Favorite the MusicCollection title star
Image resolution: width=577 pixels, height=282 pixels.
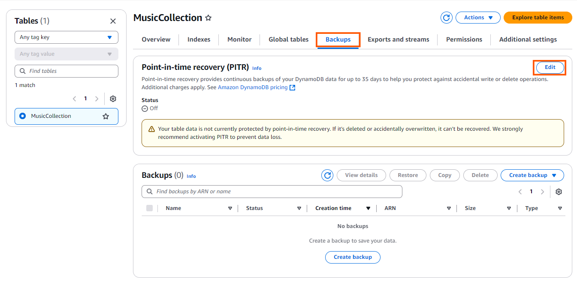(x=208, y=18)
